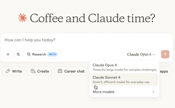Screen dimensions: 175x108
Task: Click the magnifier icon beside Research
Action: click(29, 54)
